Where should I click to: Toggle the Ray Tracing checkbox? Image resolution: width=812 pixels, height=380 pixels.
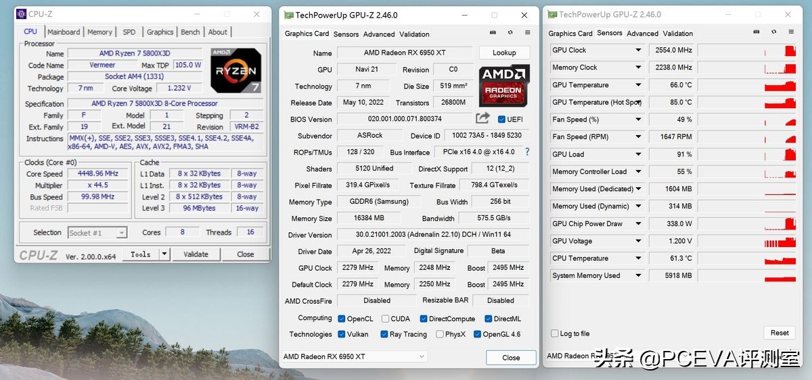pos(384,334)
